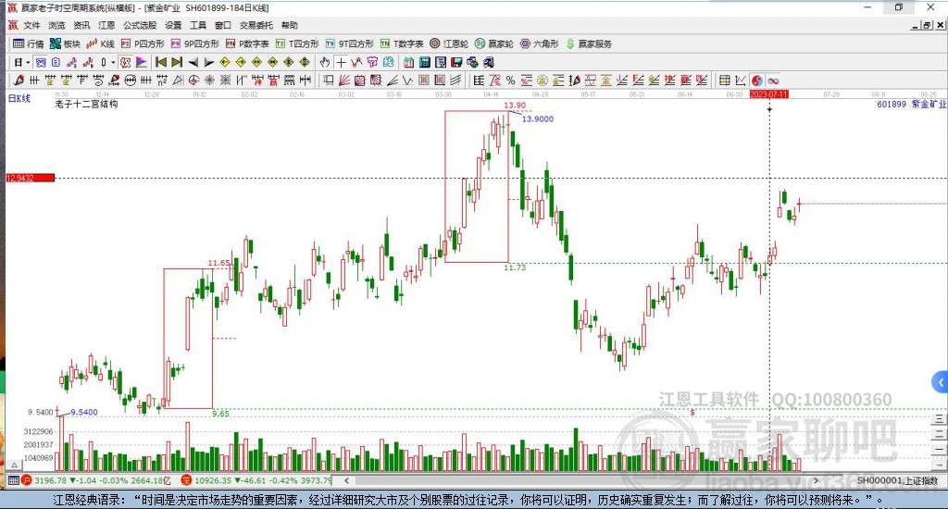Click the yellow grid table icon
Screen dimensions: 948x509
[x=724, y=81]
